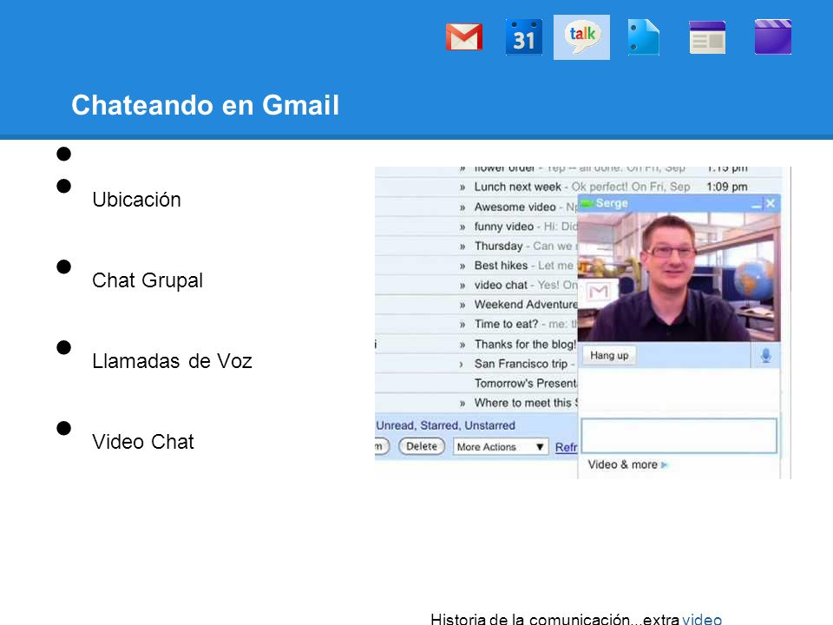Open the blue Google Docs icon

click(643, 37)
